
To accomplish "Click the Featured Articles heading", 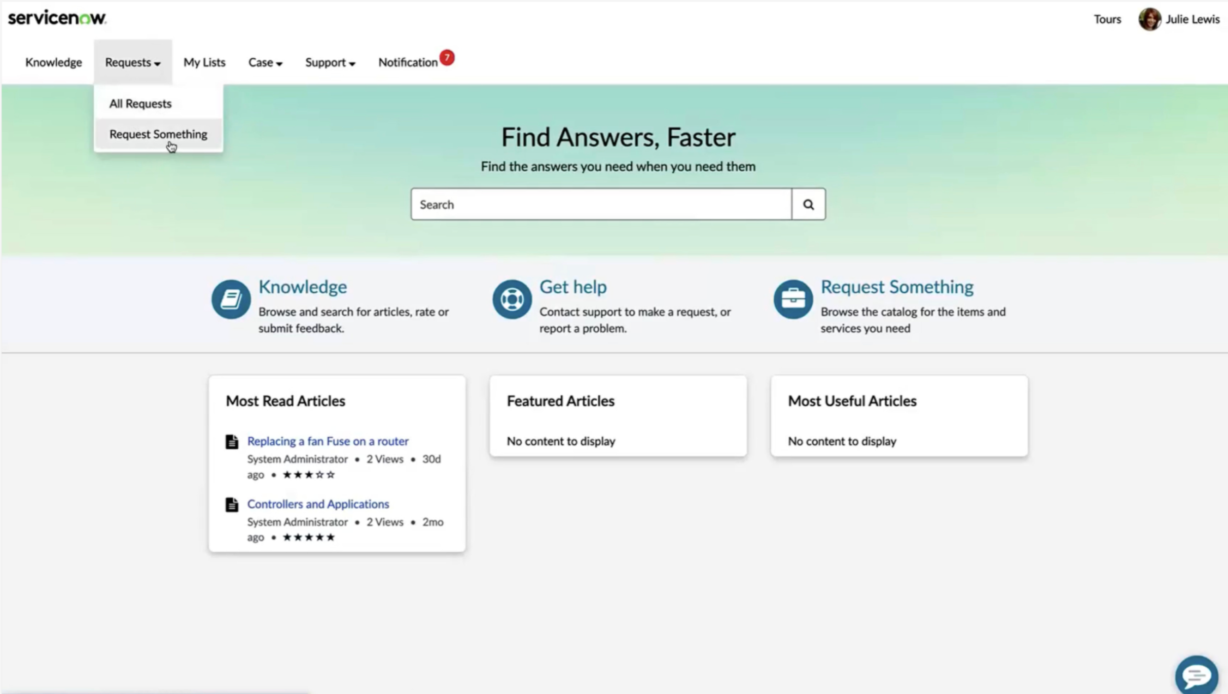I will [560, 401].
